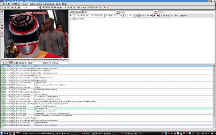Click the green Jump to frame icon

click(x=12, y=7)
